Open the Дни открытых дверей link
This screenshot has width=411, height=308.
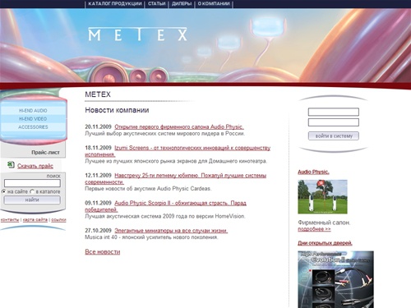[x=325, y=243]
